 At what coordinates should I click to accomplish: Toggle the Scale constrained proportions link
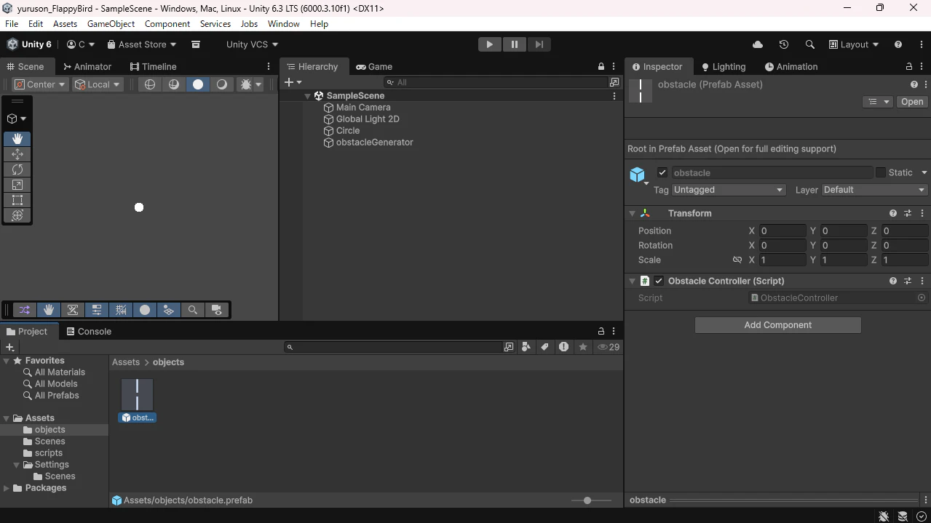(x=737, y=260)
